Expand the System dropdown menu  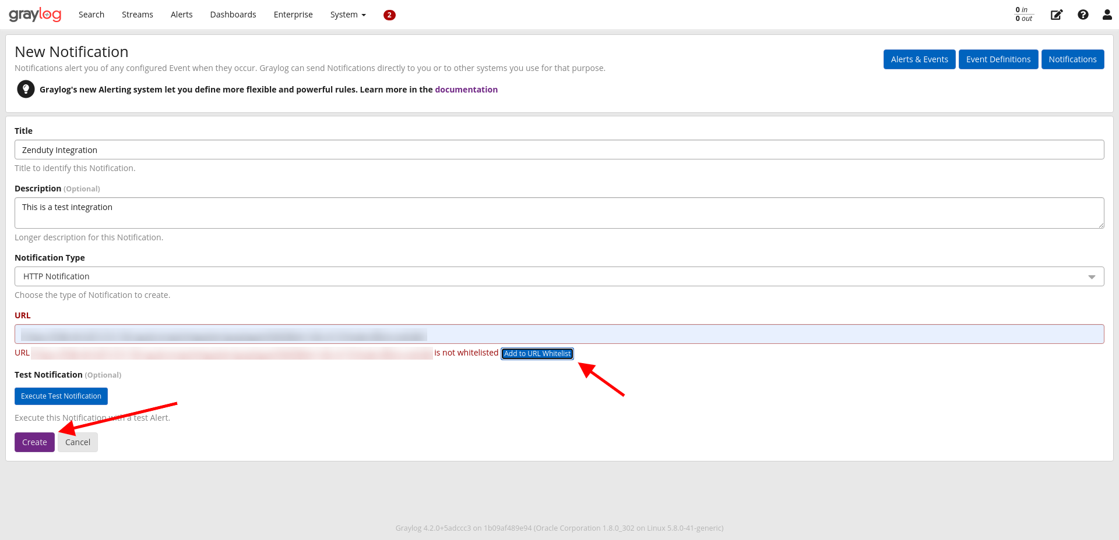click(x=348, y=15)
